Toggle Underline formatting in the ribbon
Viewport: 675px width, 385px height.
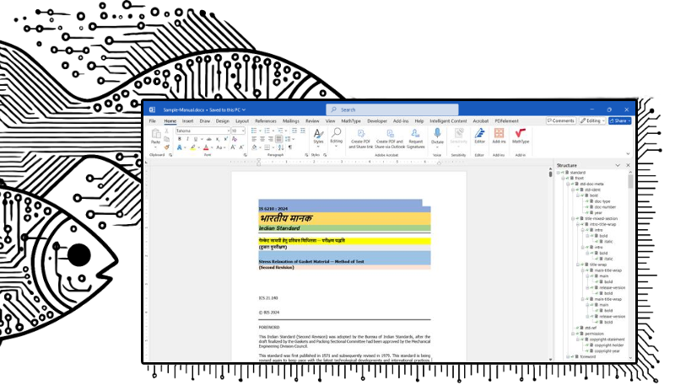(196, 139)
